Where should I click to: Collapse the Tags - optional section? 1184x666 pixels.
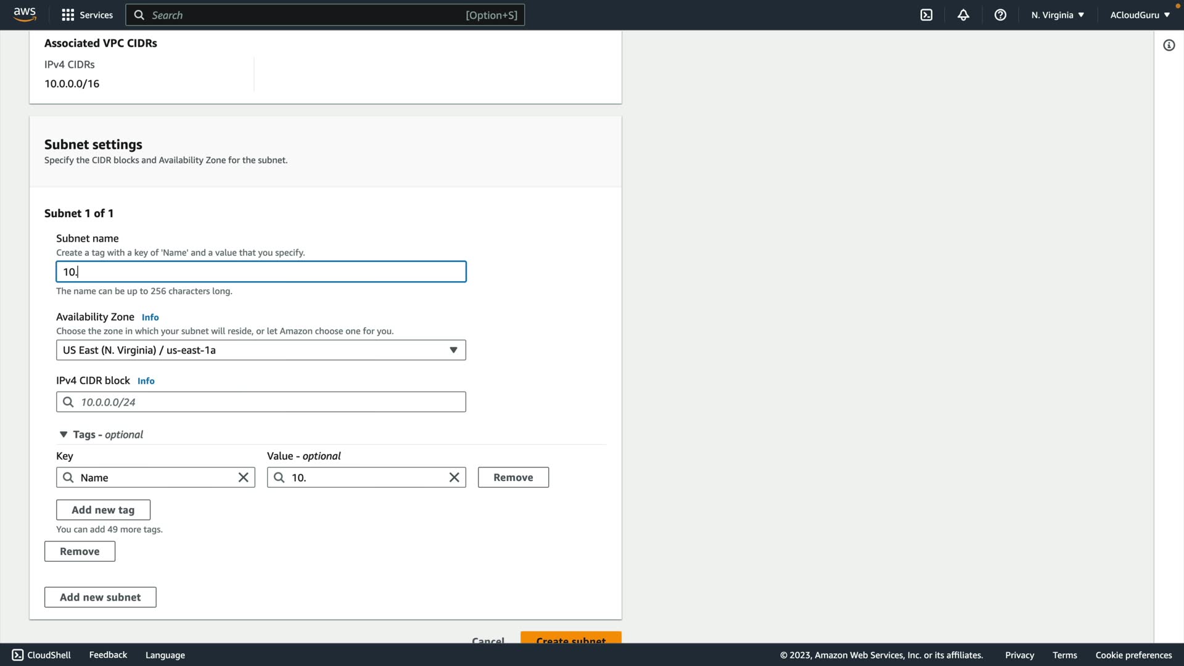[64, 435]
